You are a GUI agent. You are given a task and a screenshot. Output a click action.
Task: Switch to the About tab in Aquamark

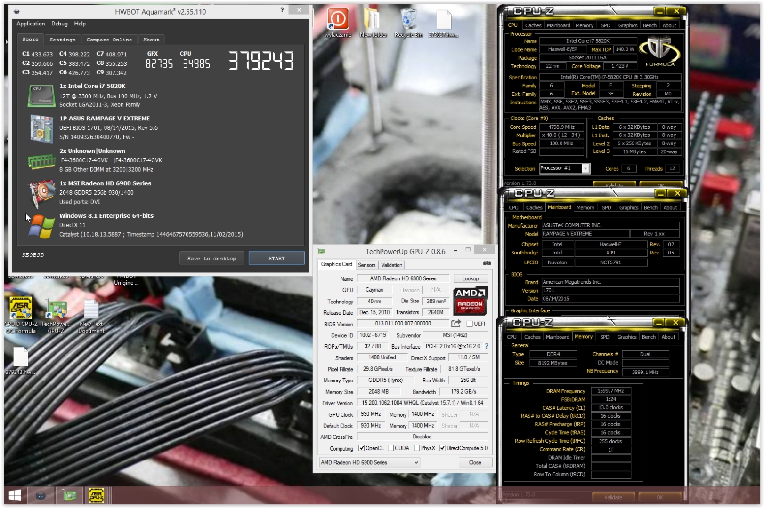151,40
